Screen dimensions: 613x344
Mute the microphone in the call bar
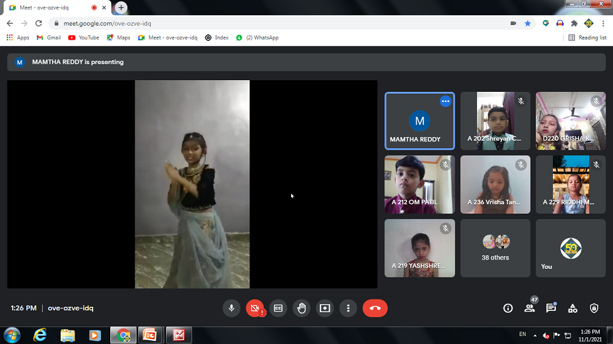(232, 308)
